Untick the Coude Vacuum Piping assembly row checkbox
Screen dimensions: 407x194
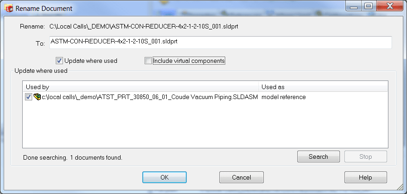(29, 97)
